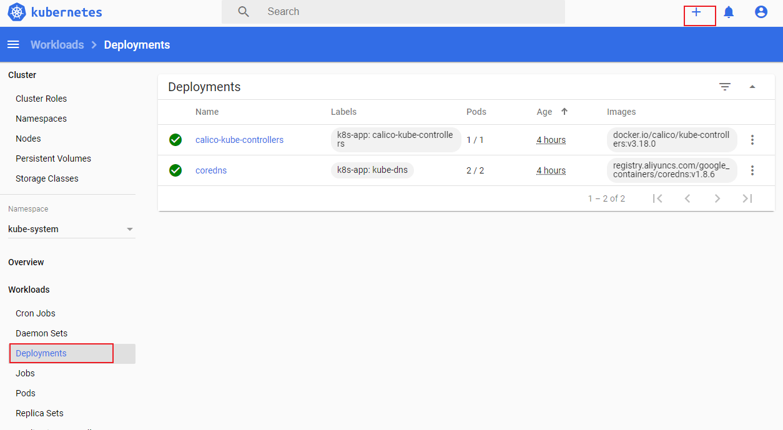Click the k8s-app: kube-dns label chip
Viewport: 783px width, 430px height.
(x=372, y=170)
